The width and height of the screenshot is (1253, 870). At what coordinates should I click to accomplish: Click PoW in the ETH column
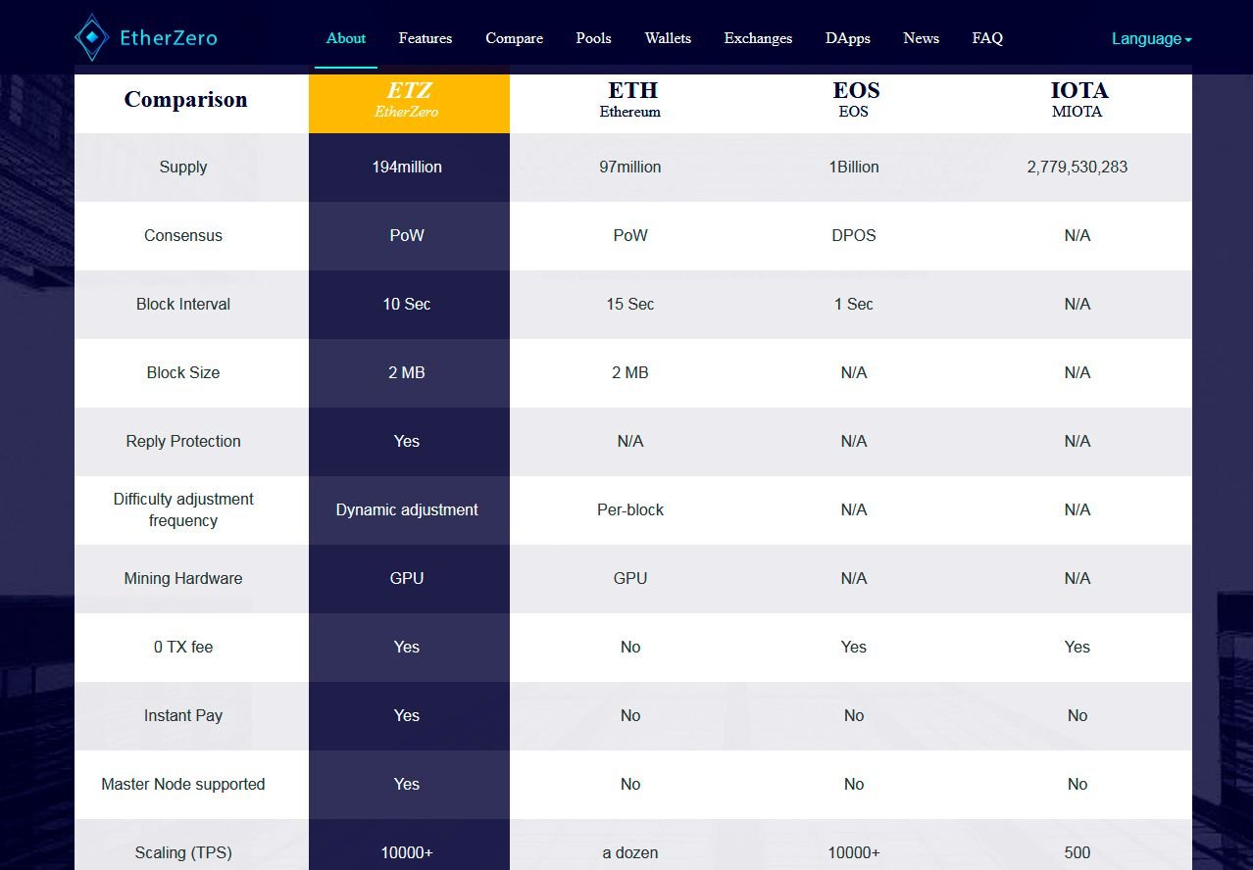coord(630,236)
